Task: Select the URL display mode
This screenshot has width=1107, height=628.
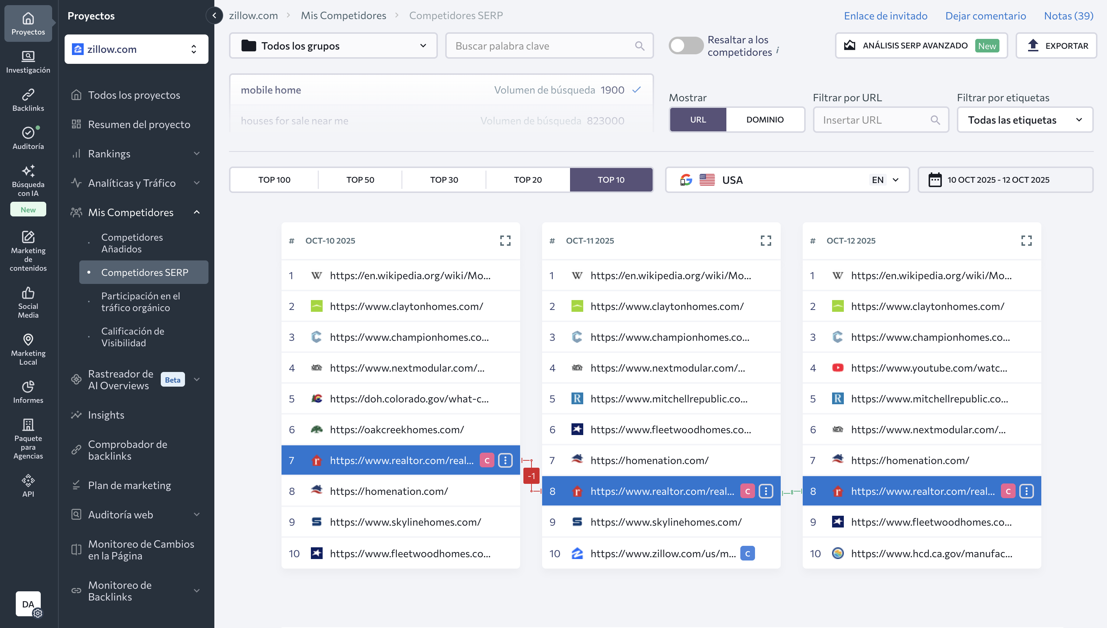Action: coord(698,120)
